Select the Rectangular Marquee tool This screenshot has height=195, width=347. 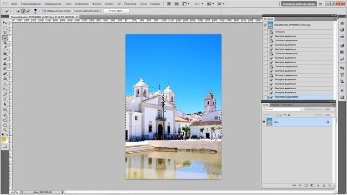(5, 28)
